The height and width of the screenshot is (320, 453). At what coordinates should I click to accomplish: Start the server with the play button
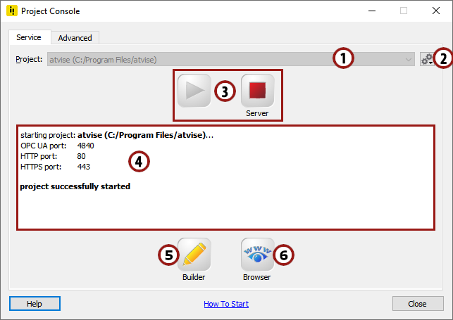tap(194, 91)
